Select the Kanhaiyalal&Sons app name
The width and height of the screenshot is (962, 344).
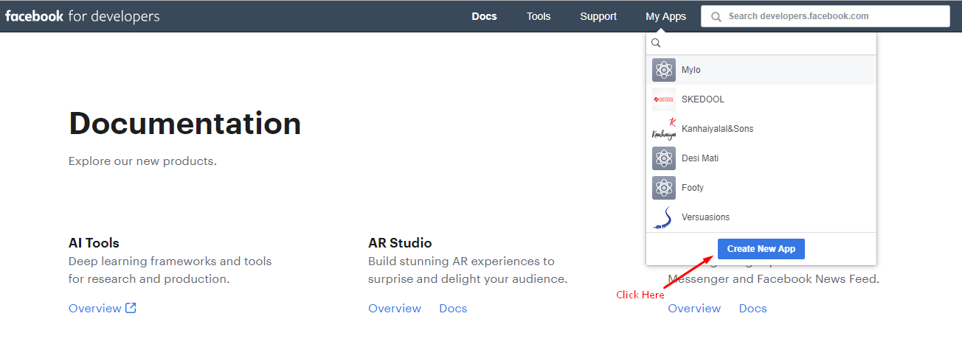[717, 129]
